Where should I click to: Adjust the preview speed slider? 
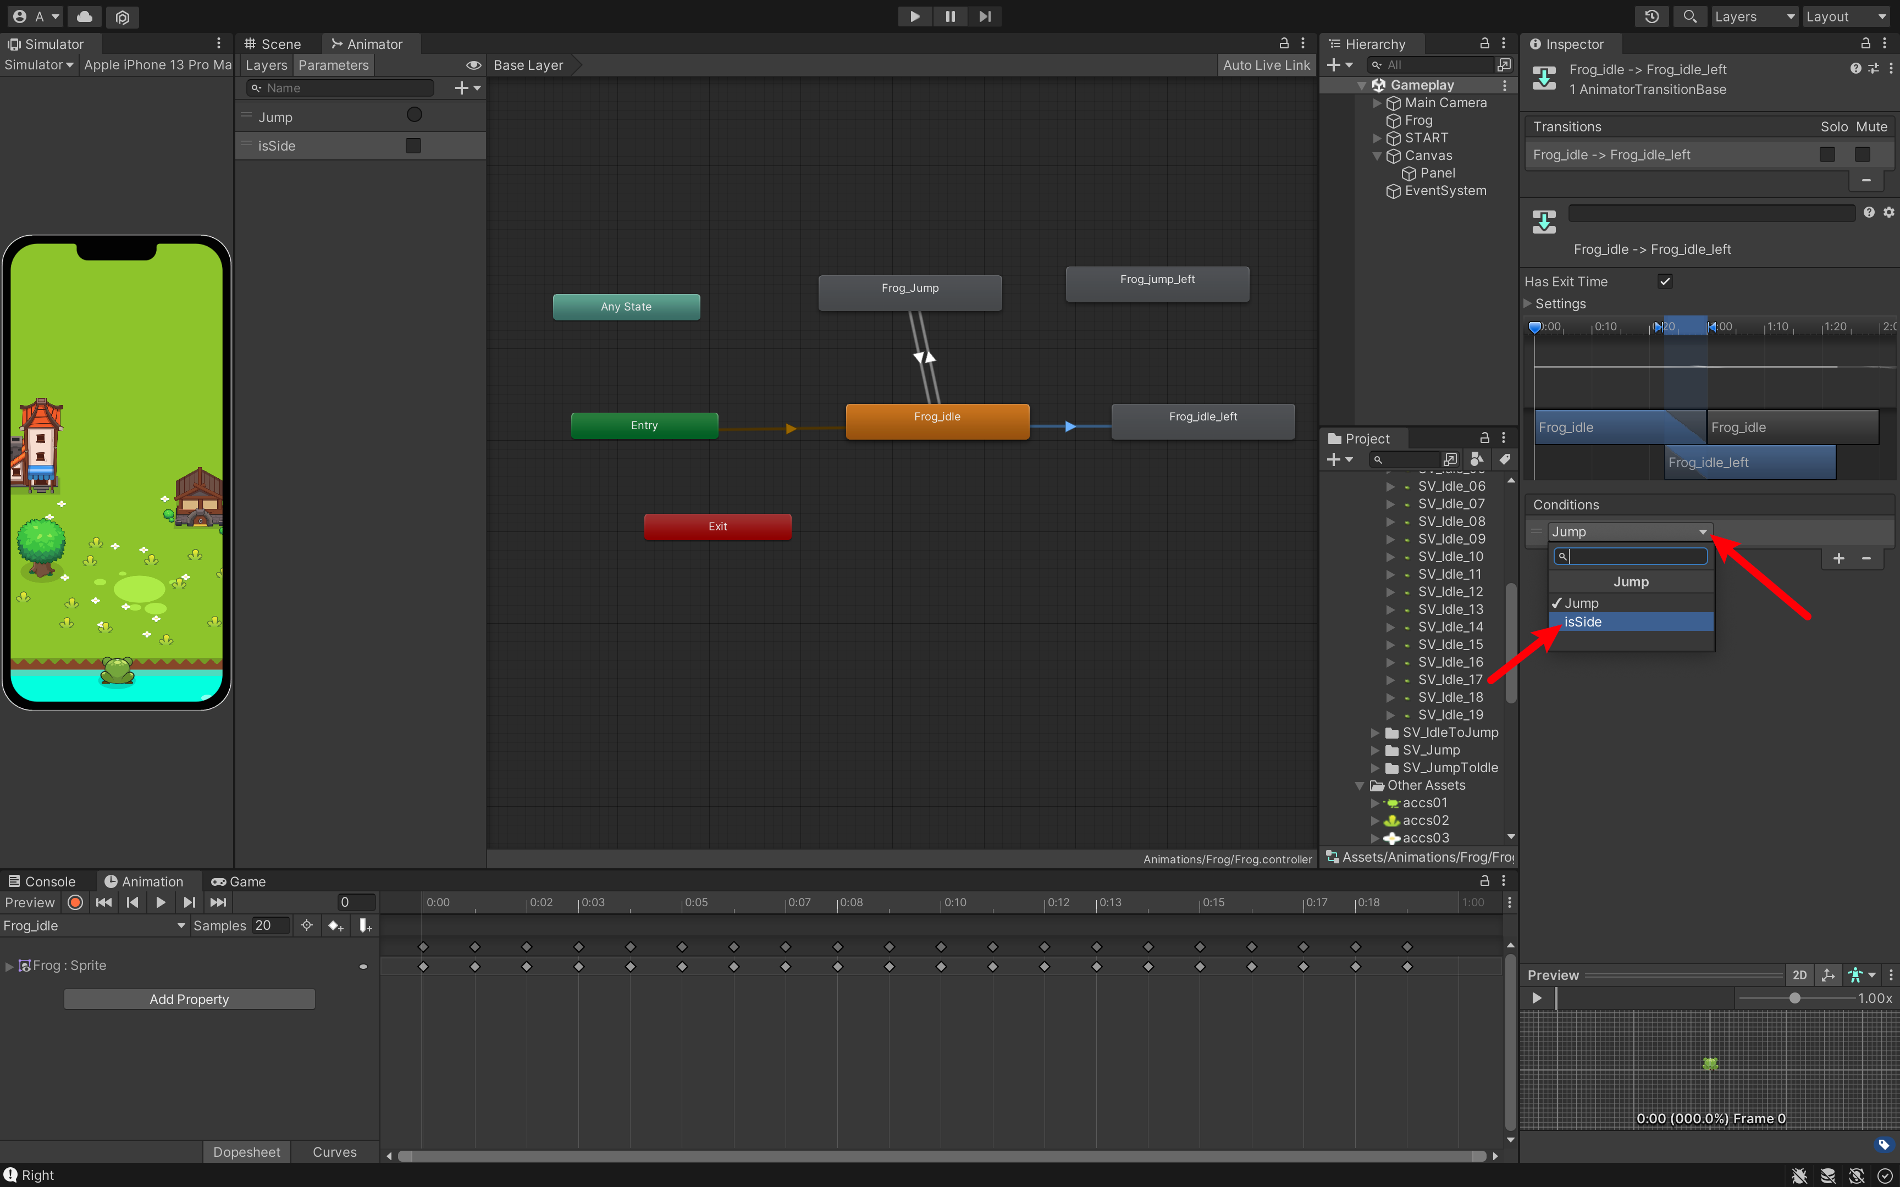point(1796,998)
